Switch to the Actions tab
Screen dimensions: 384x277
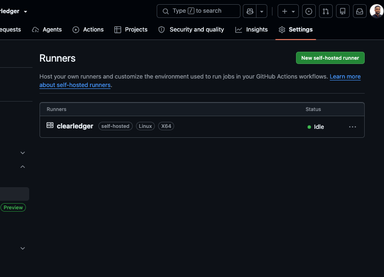88,30
